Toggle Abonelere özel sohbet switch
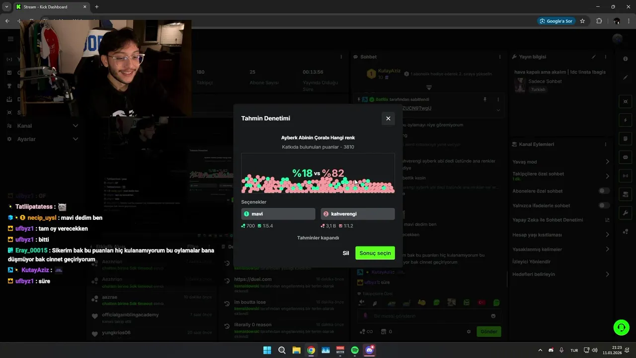636x358 pixels. (604, 191)
